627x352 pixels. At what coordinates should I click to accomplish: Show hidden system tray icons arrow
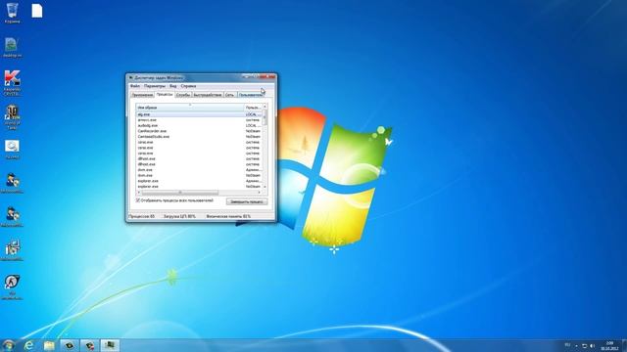coord(577,345)
